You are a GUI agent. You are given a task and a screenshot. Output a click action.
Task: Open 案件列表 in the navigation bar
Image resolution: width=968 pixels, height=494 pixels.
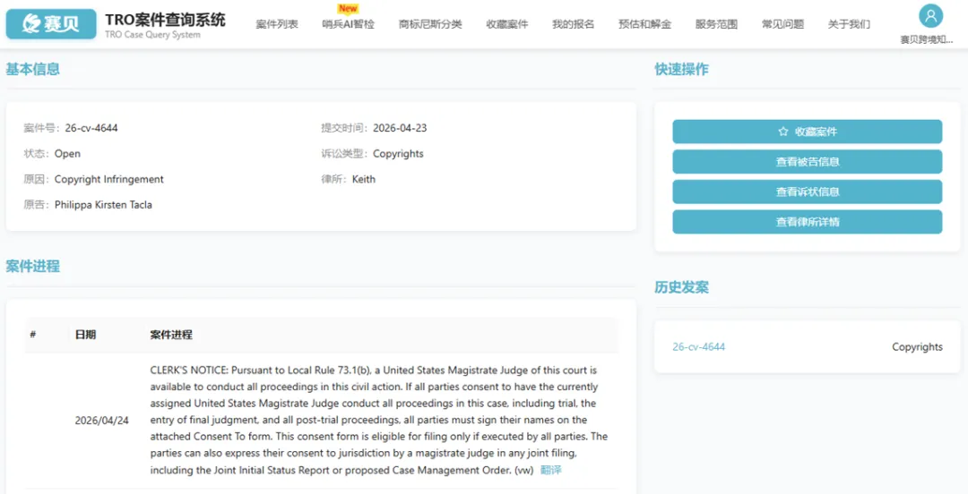pyautogui.click(x=277, y=25)
